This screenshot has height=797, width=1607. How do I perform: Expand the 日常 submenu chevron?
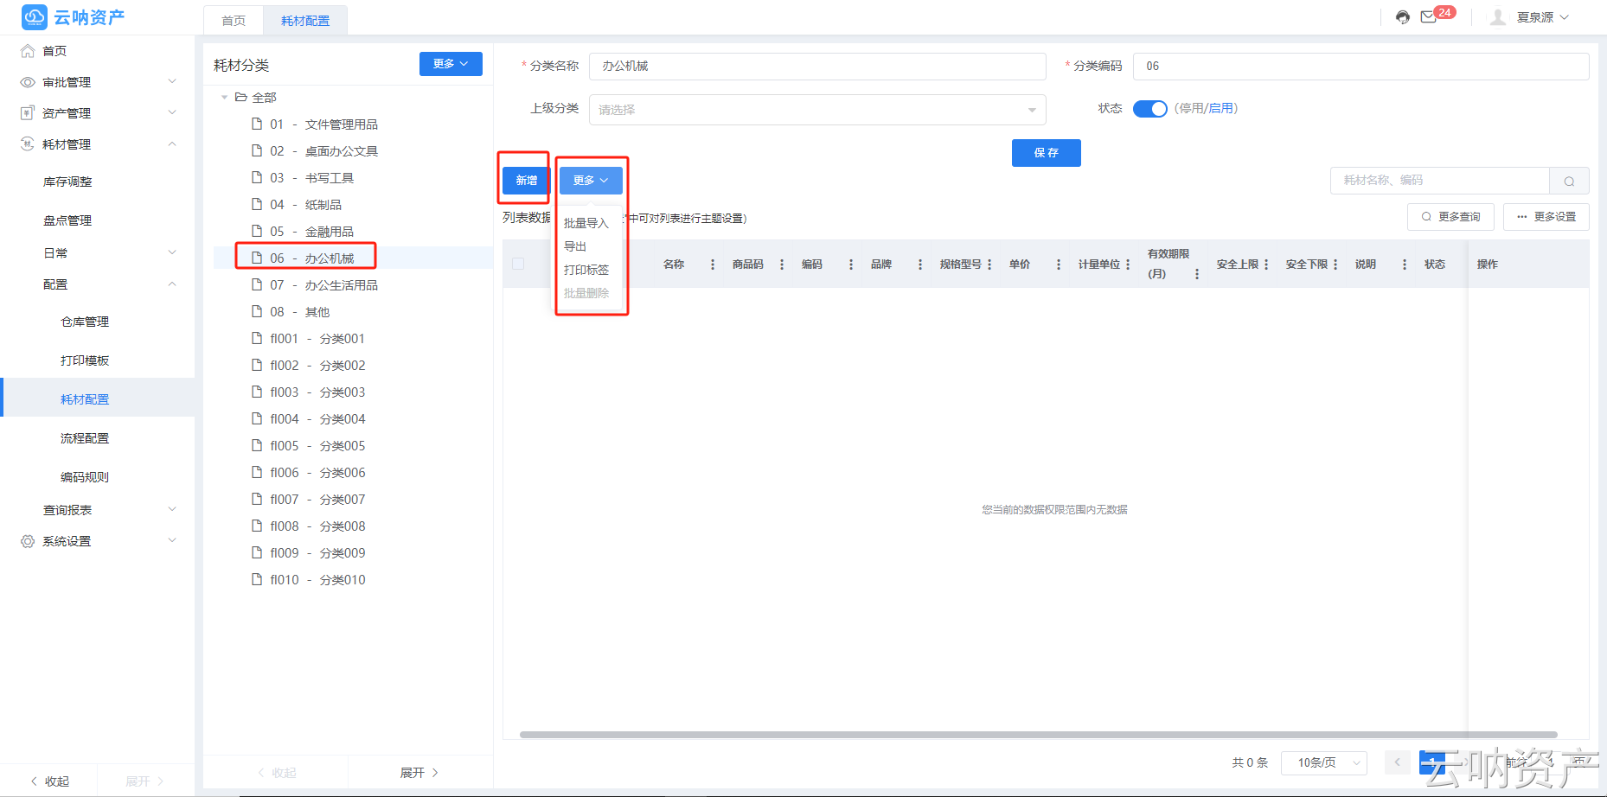point(172,252)
